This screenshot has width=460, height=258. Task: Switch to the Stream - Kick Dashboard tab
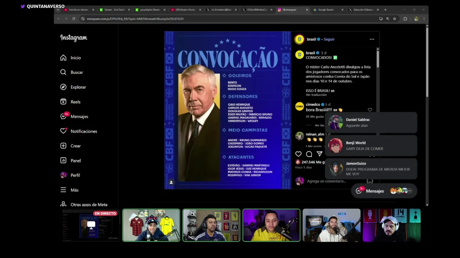(115, 10)
